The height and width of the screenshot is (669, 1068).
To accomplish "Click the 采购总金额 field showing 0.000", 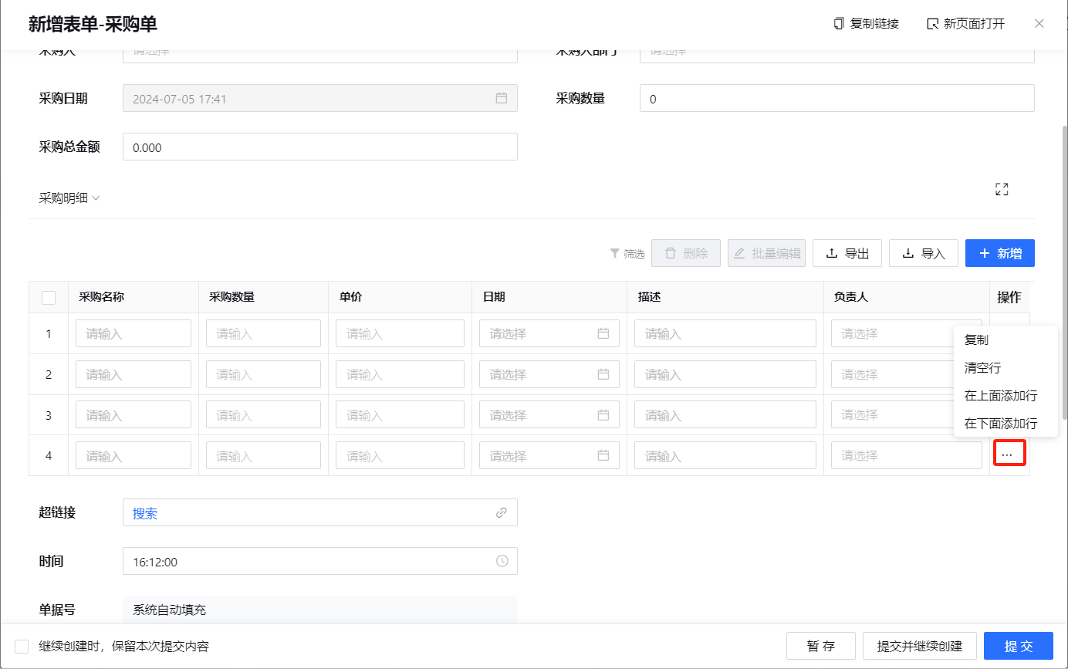I will pyautogui.click(x=320, y=147).
